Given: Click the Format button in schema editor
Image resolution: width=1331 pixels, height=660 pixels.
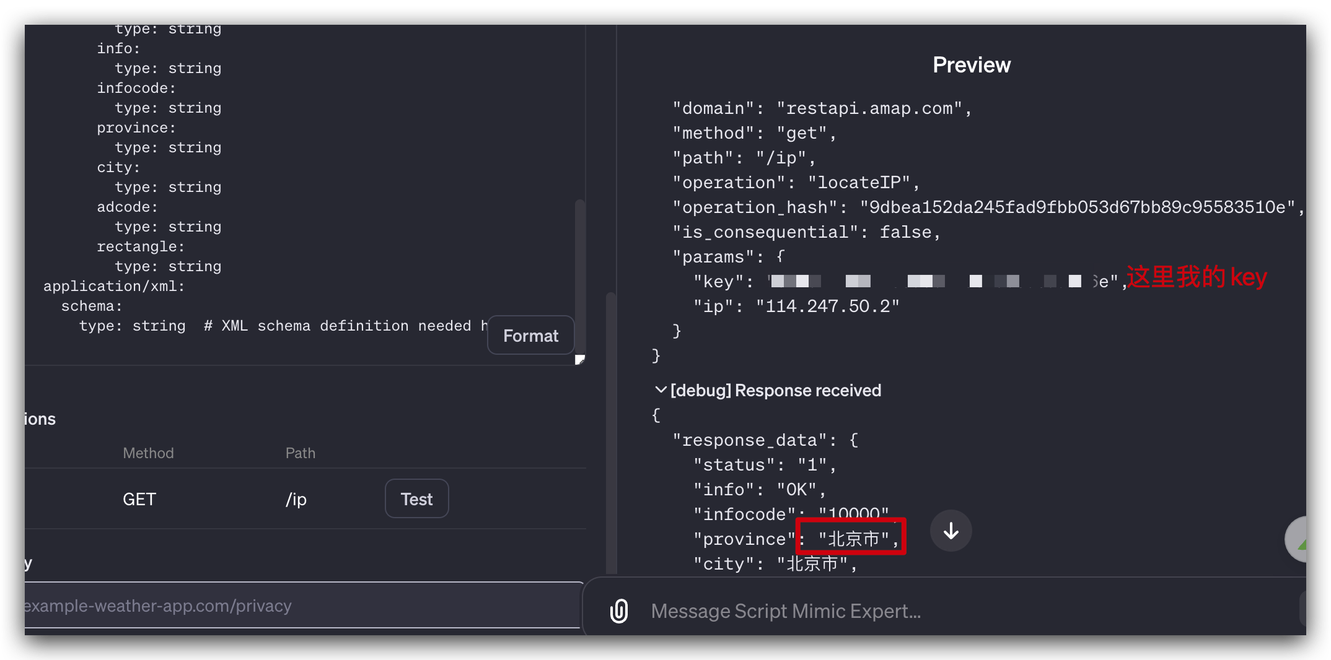Looking at the screenshot, I should tap(530, 336).
